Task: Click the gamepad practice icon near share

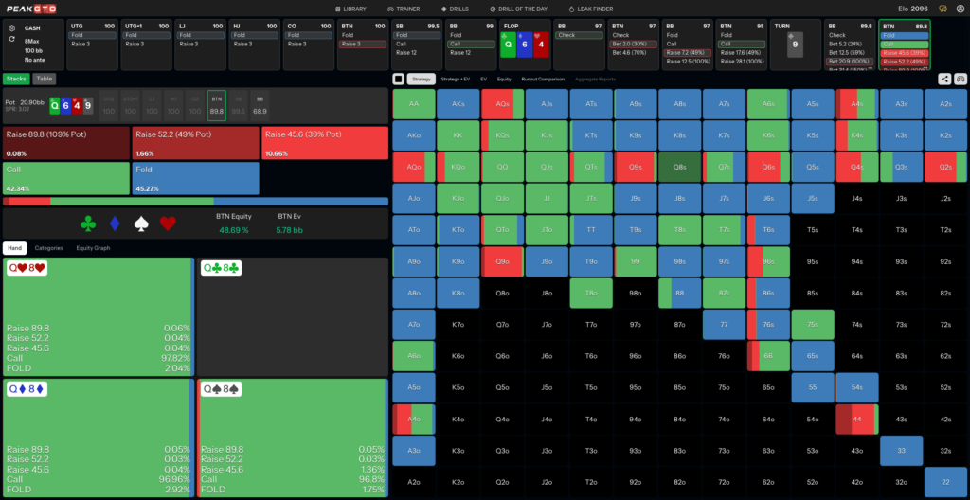Action: [x=961, y=79]
